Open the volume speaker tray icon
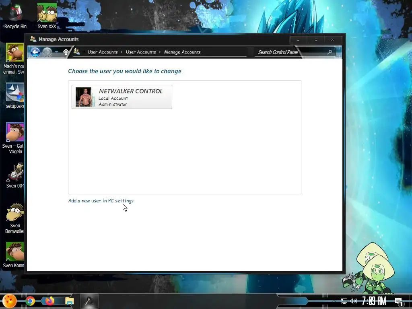This screenshot has height=309, width=412. click(x=354, y=301)
